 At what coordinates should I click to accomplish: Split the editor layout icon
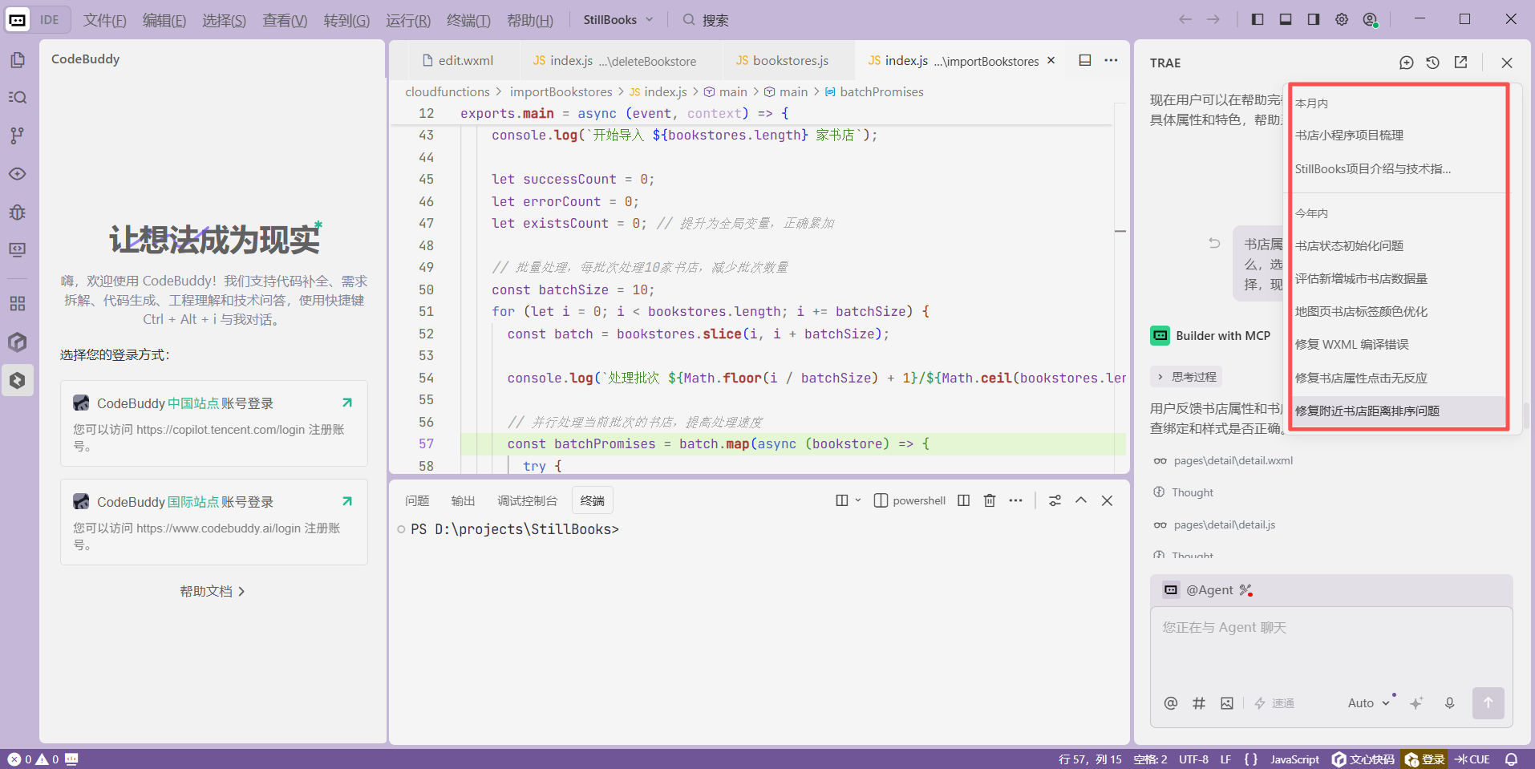[1085, 60]
